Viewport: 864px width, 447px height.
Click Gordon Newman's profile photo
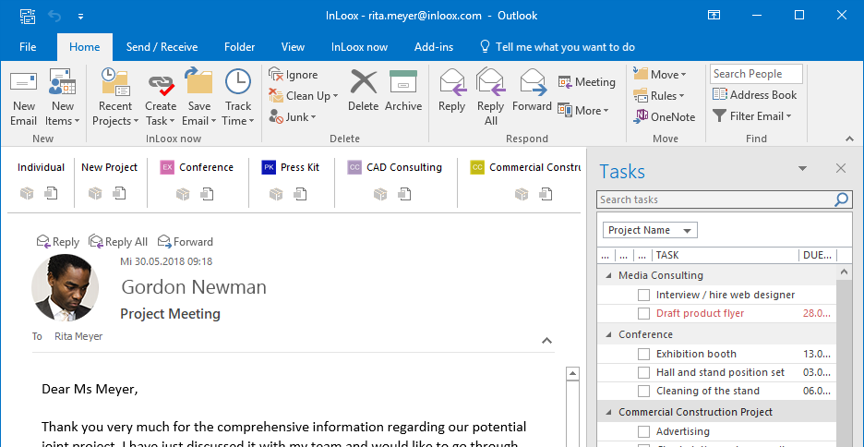[65, 288]
